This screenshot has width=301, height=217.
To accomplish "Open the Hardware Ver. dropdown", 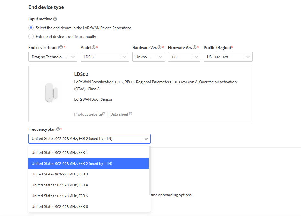I will [x=148, y=57].
